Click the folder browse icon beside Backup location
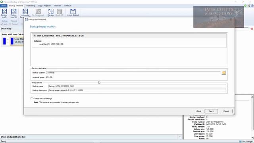 coord(224,73)
